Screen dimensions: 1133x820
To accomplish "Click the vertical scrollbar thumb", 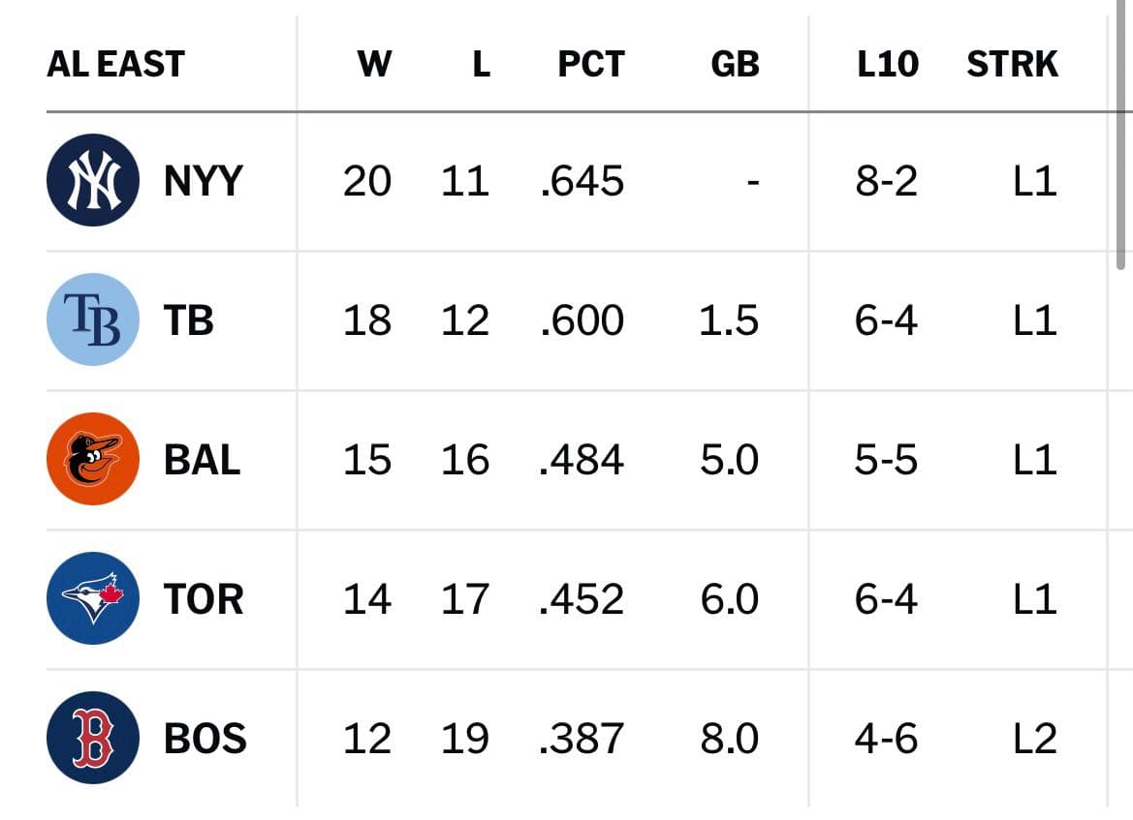I will [1120, 135].
